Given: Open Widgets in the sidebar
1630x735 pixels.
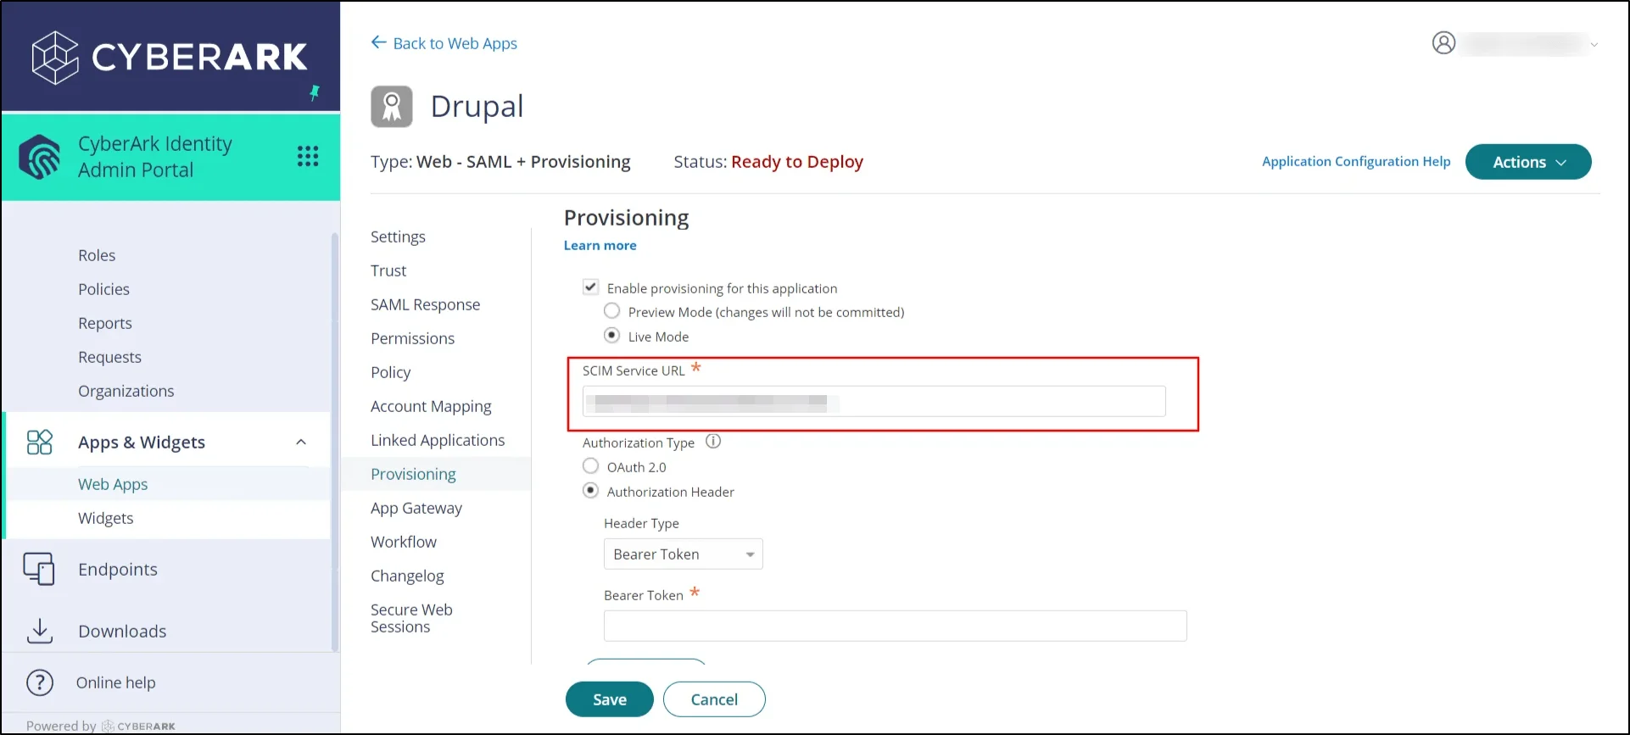Looking at the screenshot, I should 105,518.
